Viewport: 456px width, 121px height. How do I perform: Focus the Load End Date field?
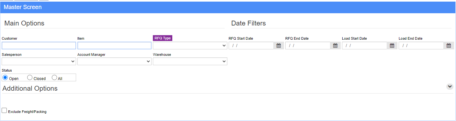click(x=421, y=45)
